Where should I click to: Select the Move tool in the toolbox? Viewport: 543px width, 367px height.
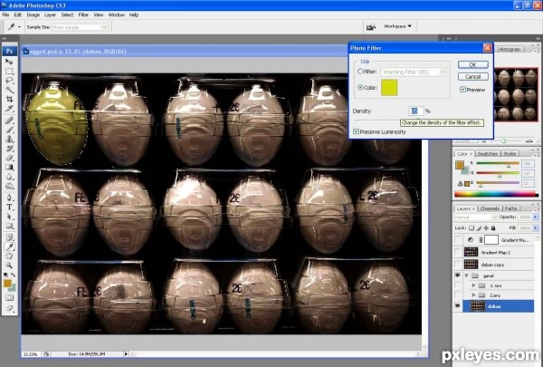(9, 62)
